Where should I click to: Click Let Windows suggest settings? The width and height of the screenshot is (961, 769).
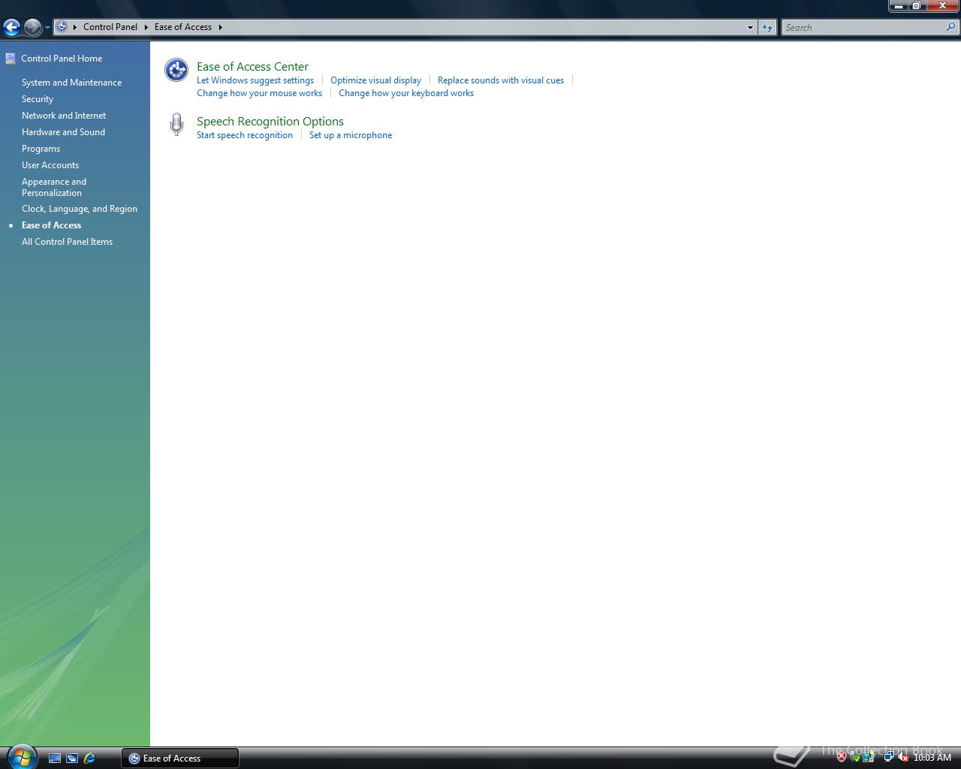[x=255, y=80]
